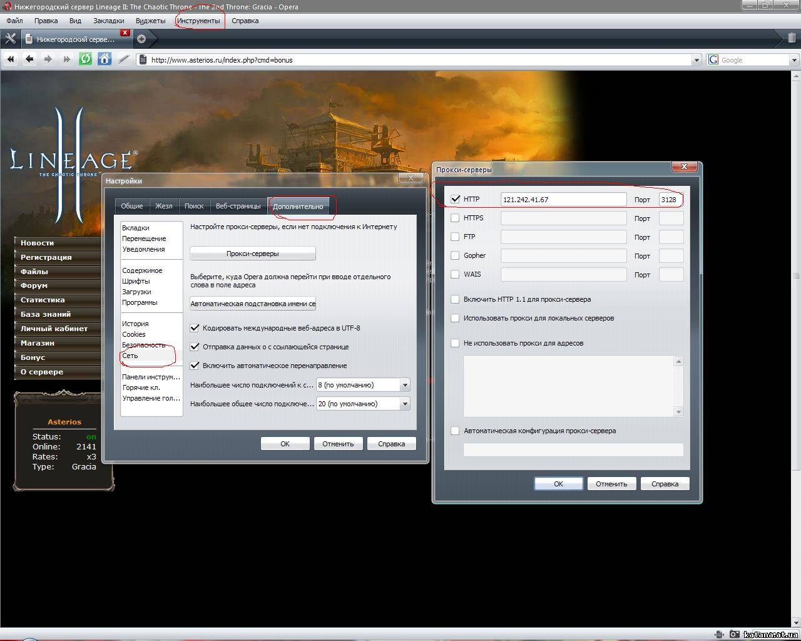Close the Нижегородский сервер tab
The height and width of the screenshot is (641, 801).
125,33
